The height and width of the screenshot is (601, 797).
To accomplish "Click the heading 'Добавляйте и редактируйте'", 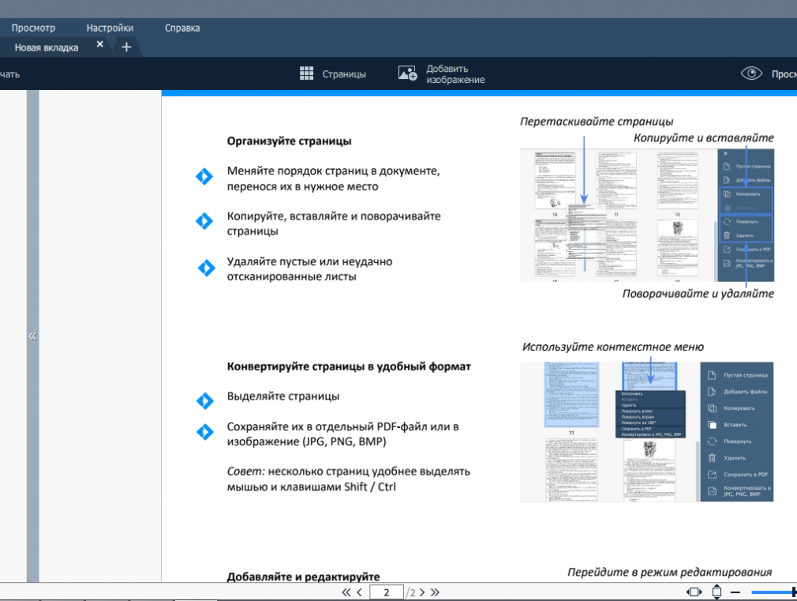I will coord(303,577).
